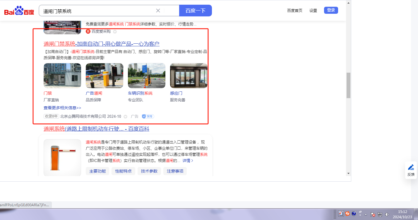Clear the search box with X icon
418x220 pixels.
tap(158, 11)
